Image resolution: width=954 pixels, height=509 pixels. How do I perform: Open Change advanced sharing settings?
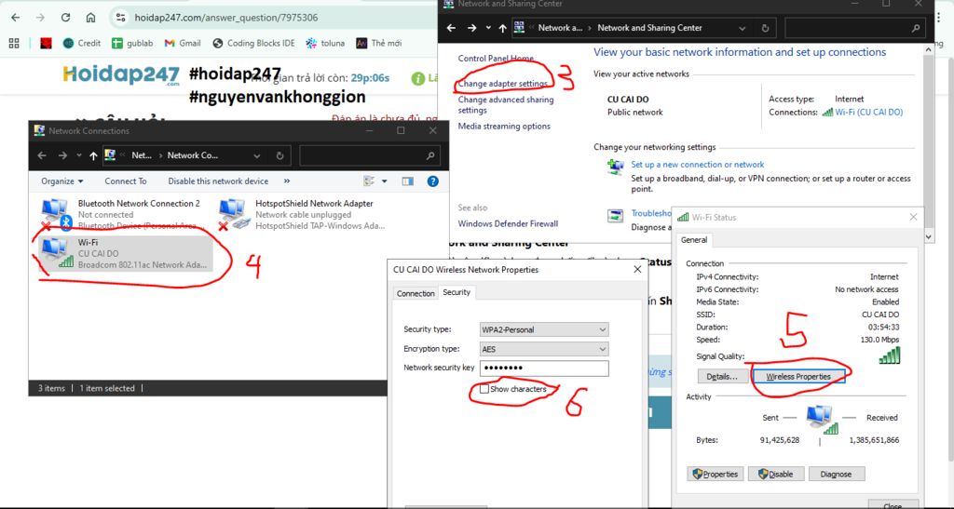point(506,104)
